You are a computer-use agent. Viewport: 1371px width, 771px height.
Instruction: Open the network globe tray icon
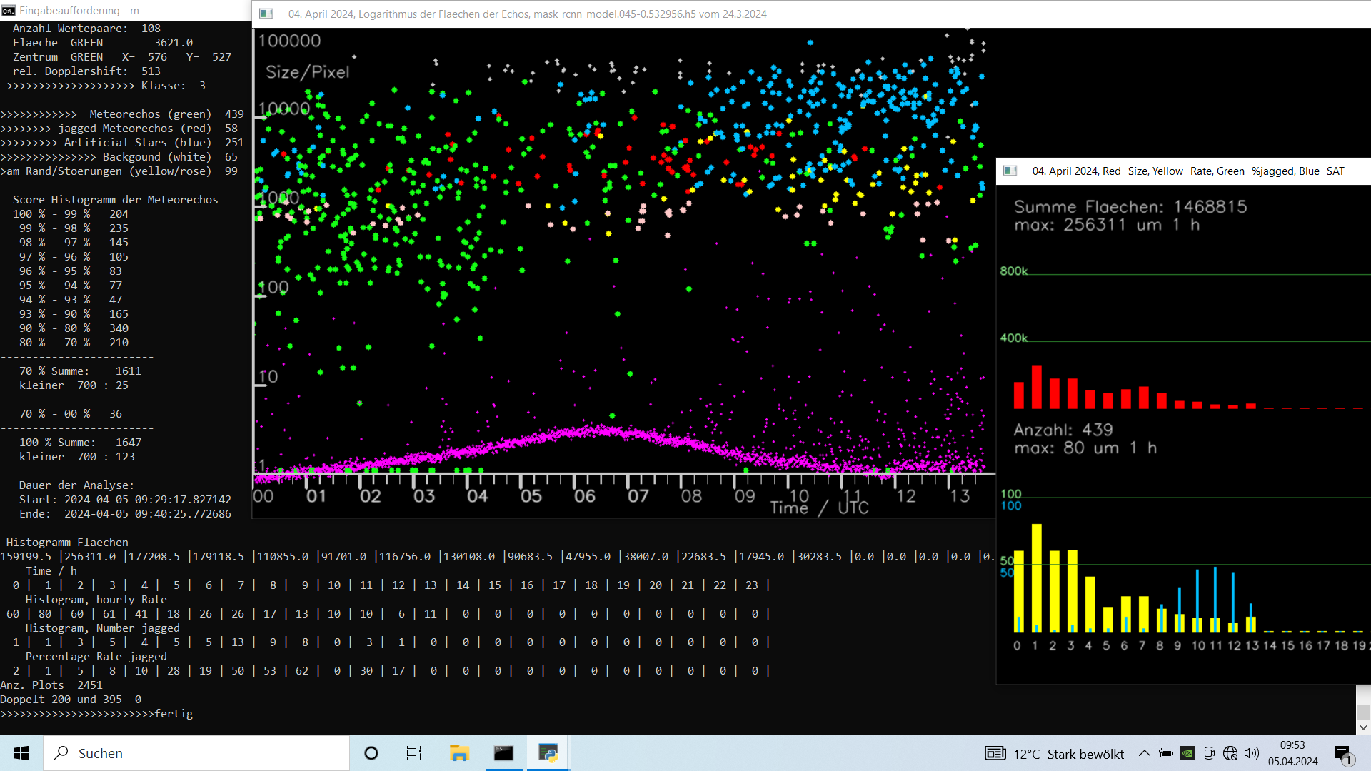(x=1230, y=753)
